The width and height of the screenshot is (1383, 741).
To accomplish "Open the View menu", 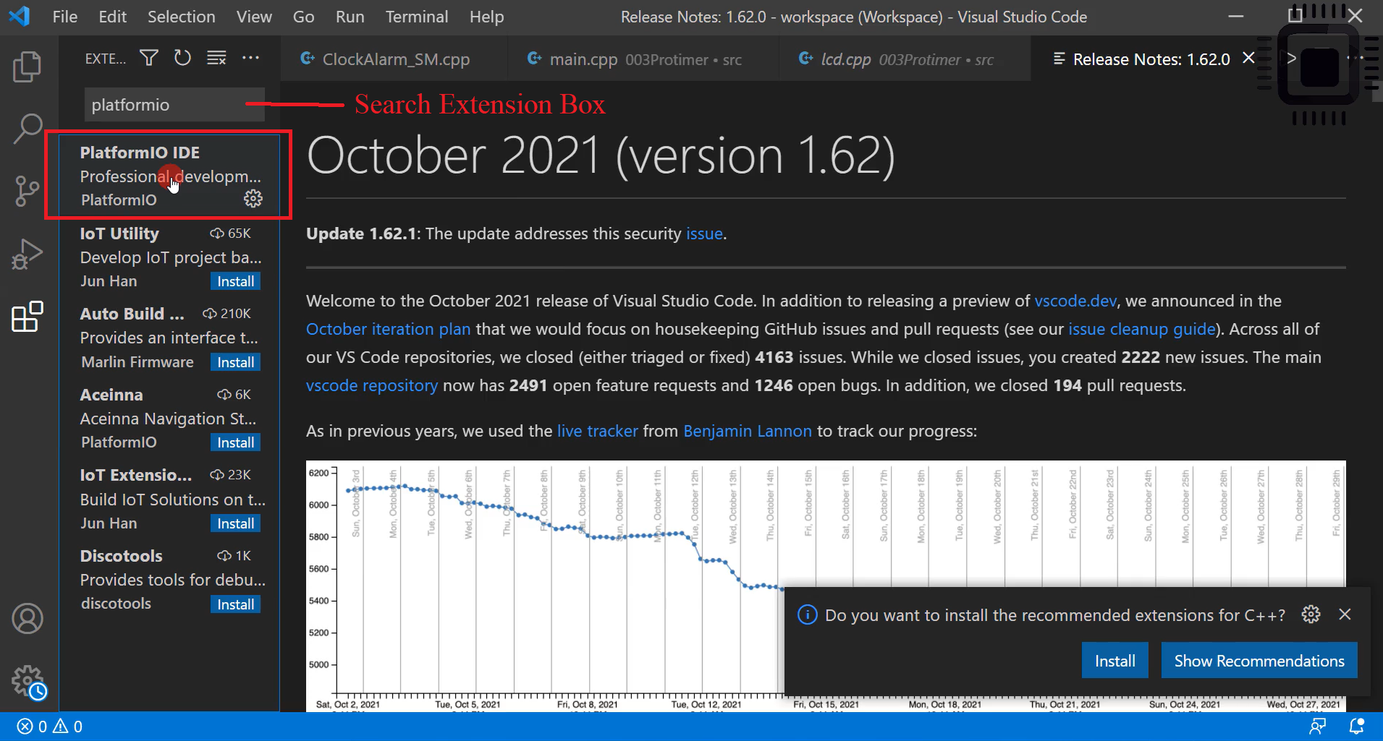I will pyautogui.click(x=254, y=17).
